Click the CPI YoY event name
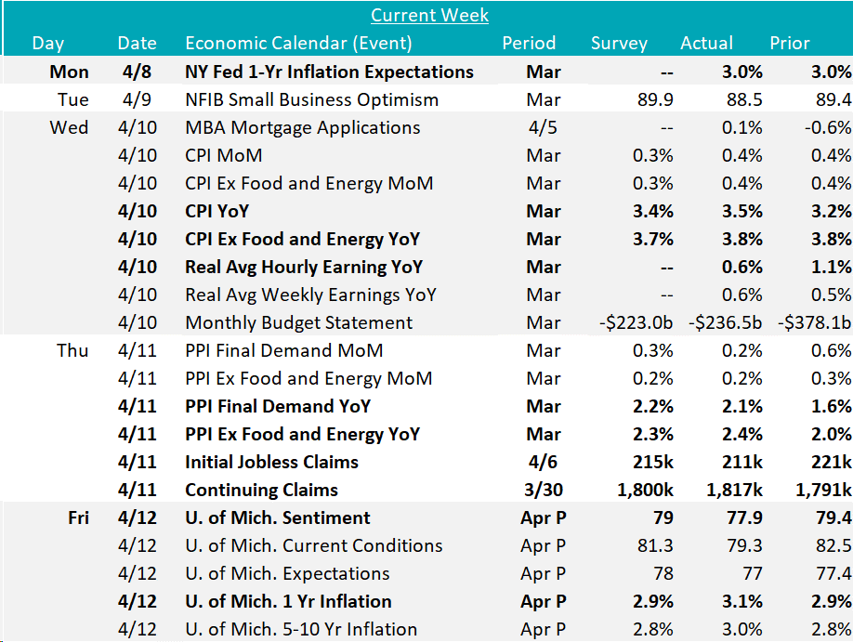Viewport: 853px width, 642px height. pos(217,211)
